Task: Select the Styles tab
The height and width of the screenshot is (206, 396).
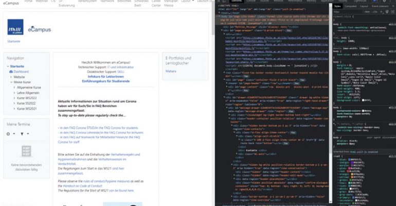Action: point(337,6)
